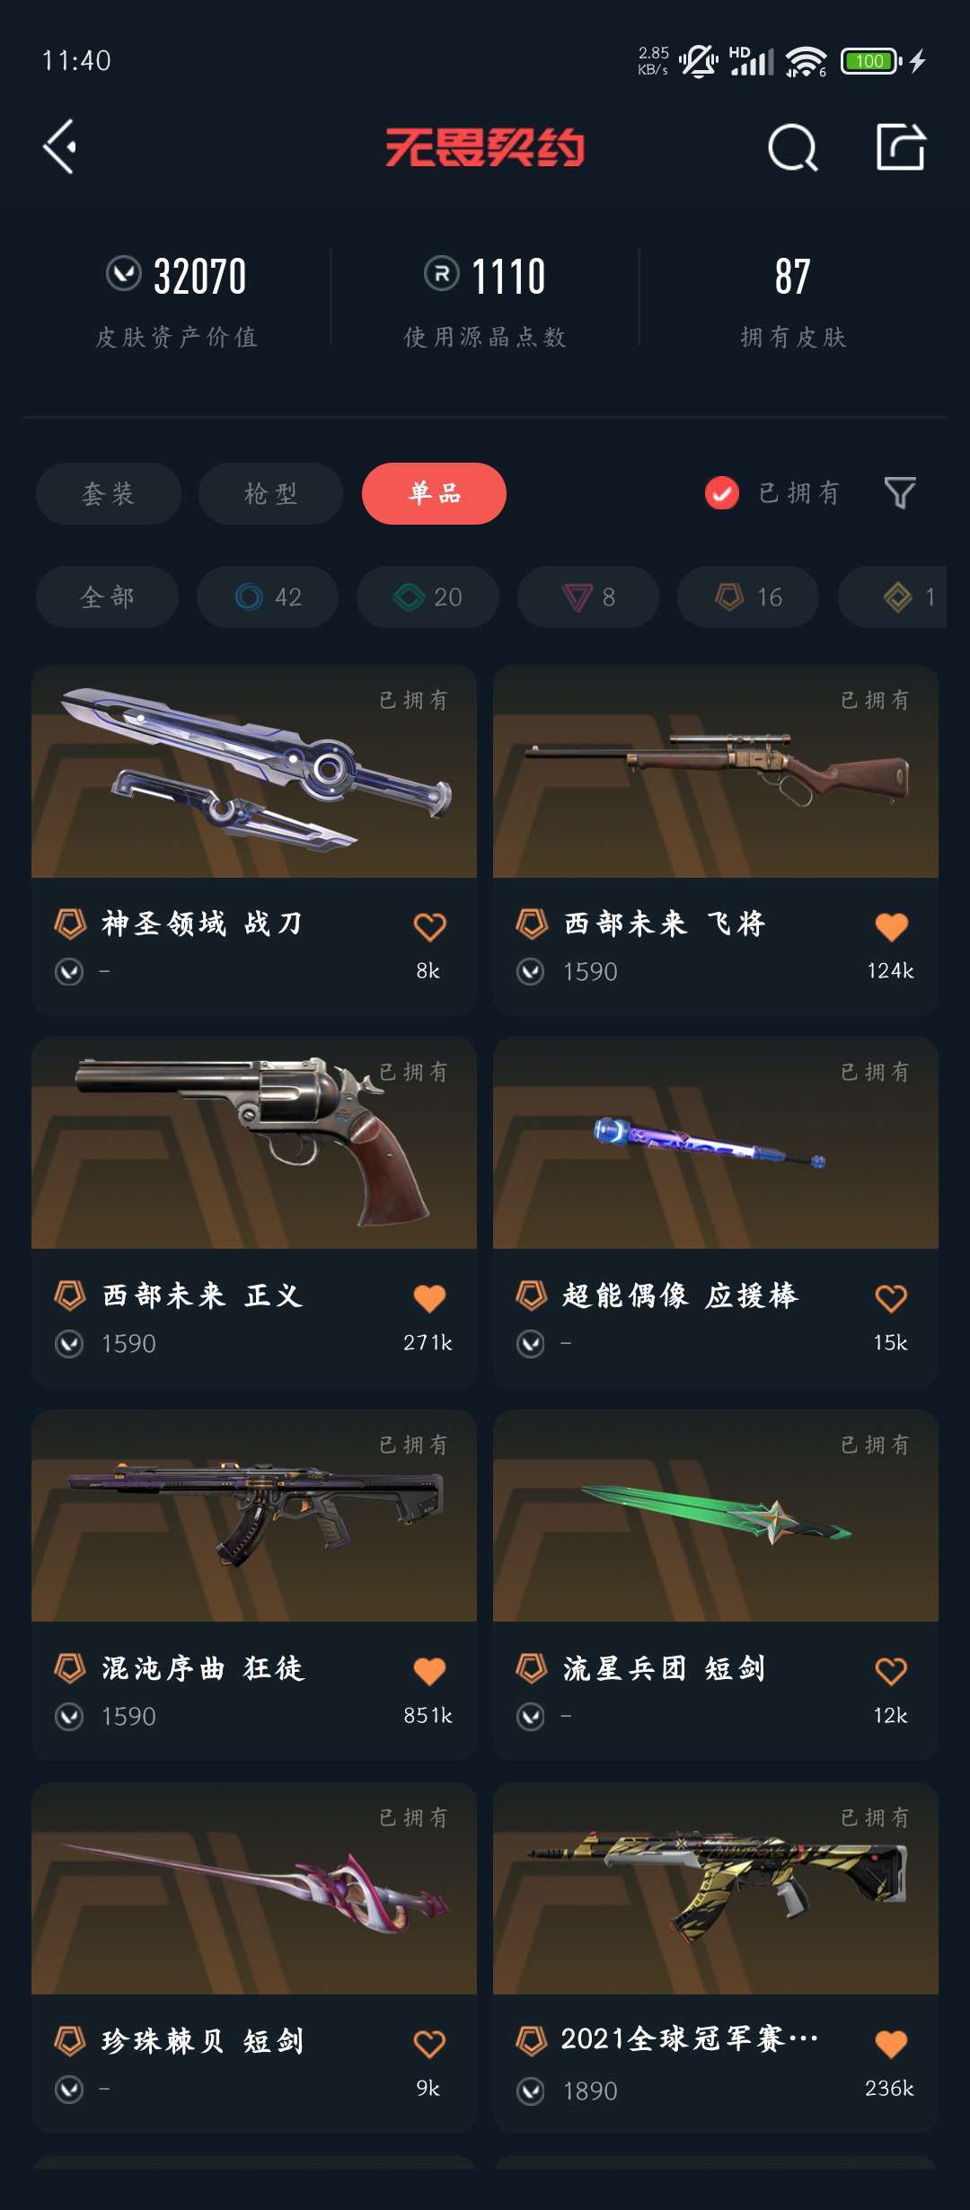Filter by pink triangle tier with 8
Viewport: 970px width, 2210px height.
click(x=588, y=597)
